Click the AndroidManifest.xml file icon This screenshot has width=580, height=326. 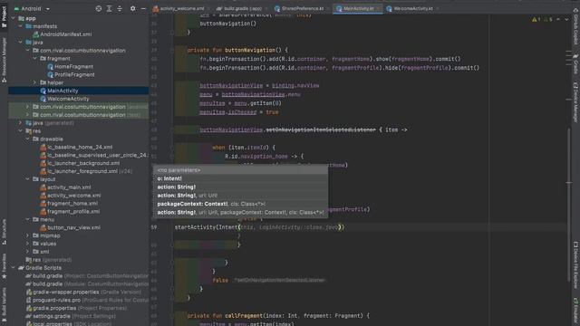pos(36,34)
